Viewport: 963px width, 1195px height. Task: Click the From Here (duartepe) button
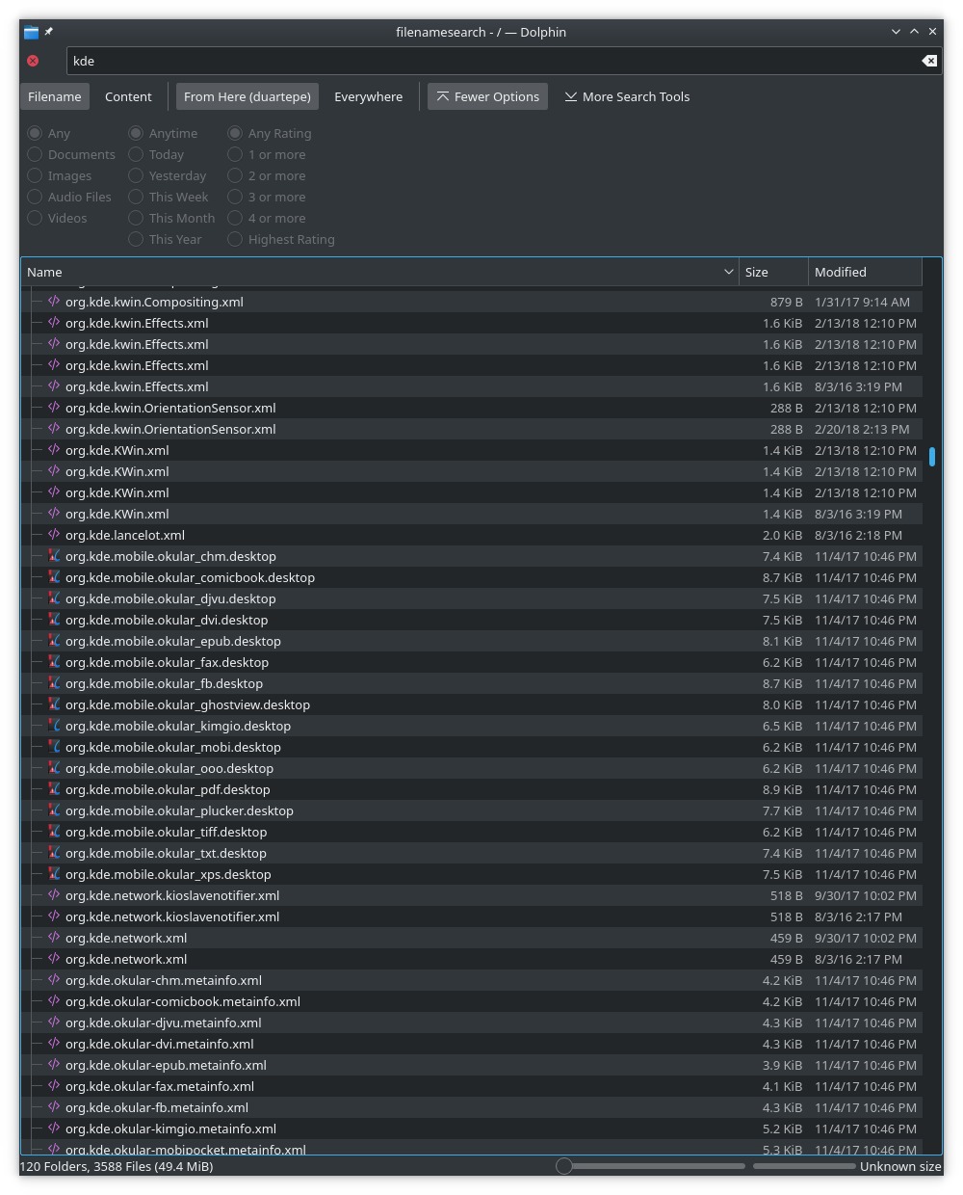247,96
